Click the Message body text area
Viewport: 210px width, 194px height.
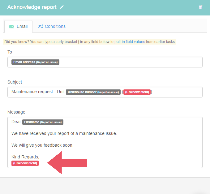(105, 142)
